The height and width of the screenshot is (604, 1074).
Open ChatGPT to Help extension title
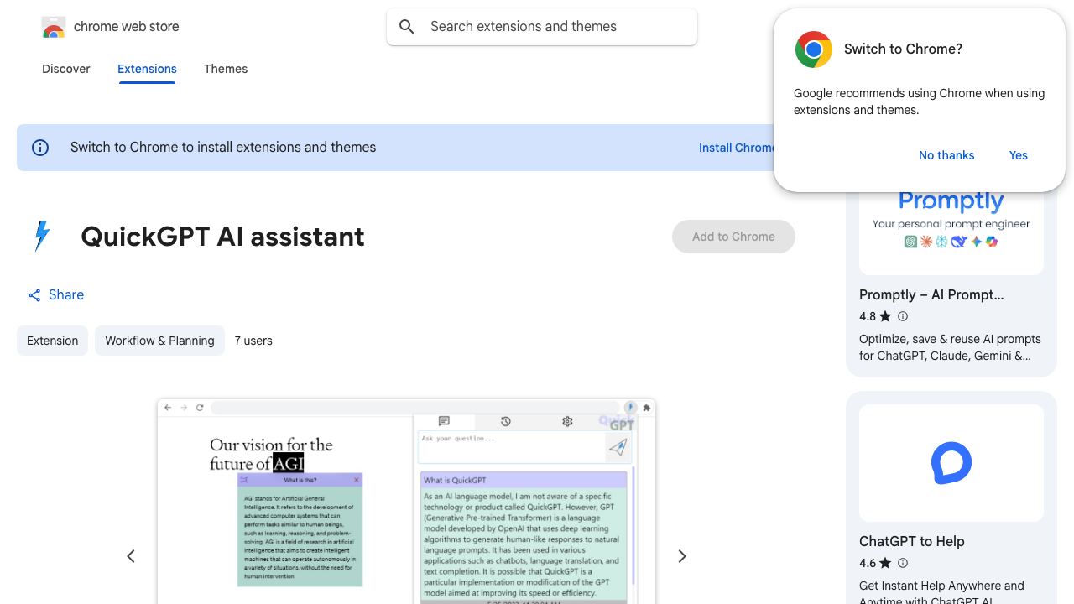[x=912, y=542]
